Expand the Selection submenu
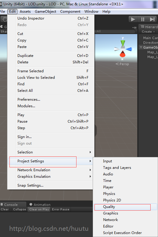This screenshot has height=237, width=158. click(51, 152)
